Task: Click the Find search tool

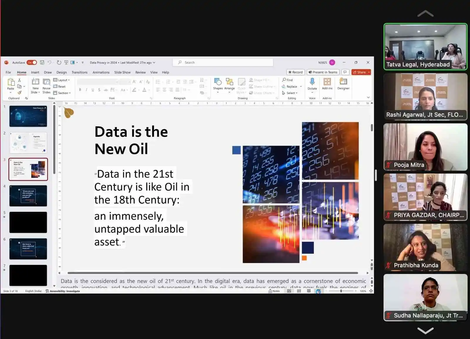Action: [x=287, y=80]
